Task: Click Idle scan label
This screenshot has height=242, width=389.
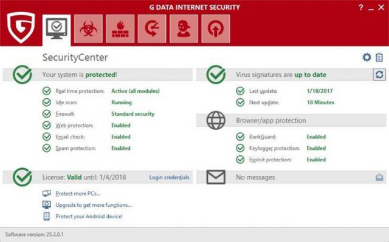Action: pyautogui.click(x=66, y=103)
